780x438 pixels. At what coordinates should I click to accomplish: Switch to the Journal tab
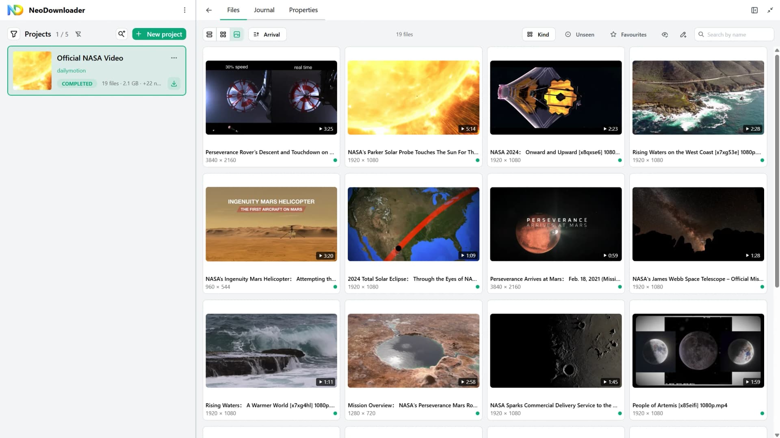tap(264, 10)
